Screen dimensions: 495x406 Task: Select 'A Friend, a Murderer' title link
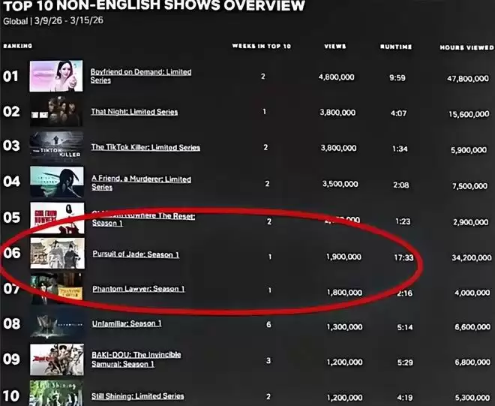click(140, 183)
